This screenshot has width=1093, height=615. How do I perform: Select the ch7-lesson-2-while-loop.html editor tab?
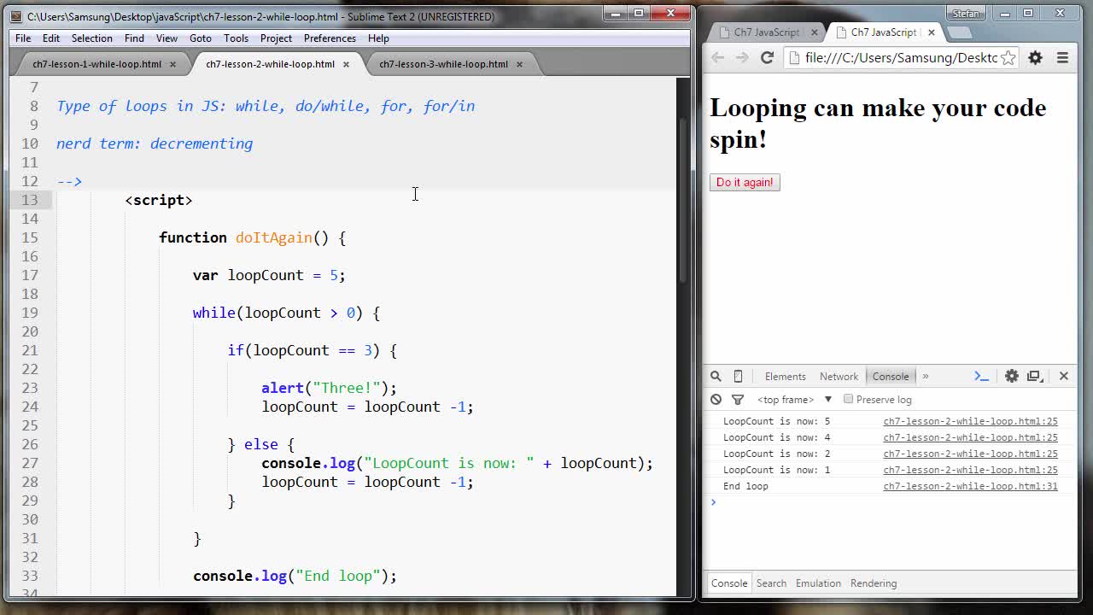[270, 64]
